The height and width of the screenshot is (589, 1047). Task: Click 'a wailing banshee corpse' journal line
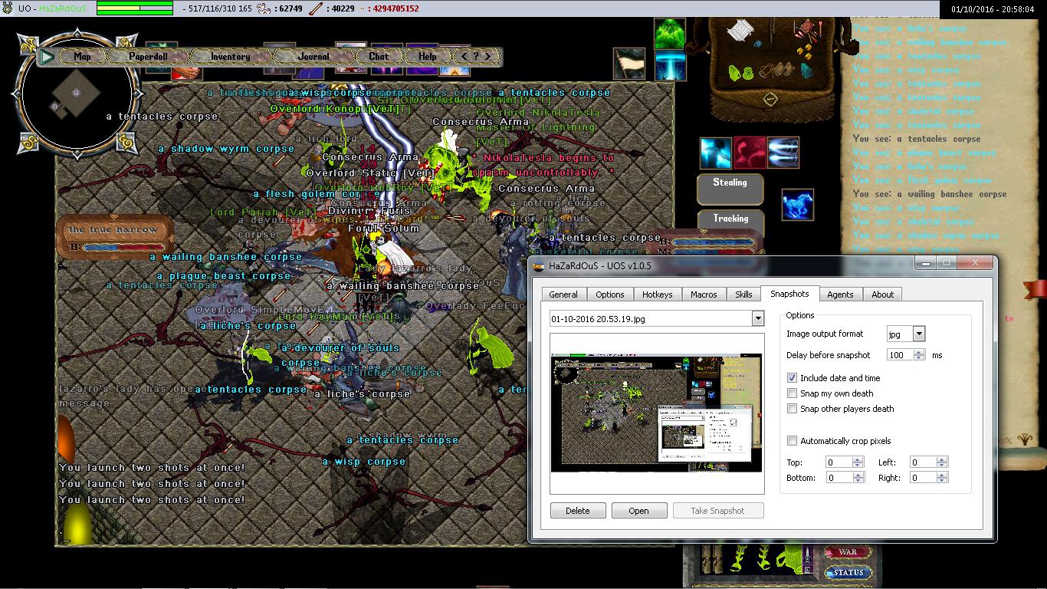(x=930, y=195)
